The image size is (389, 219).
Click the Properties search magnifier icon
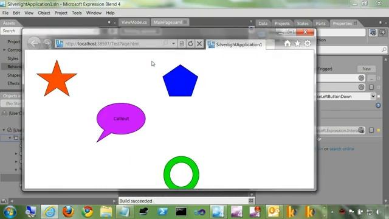(384, 50)
